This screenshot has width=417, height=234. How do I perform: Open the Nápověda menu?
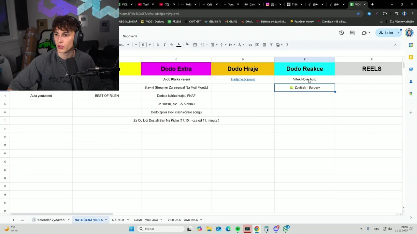(130, 36)
